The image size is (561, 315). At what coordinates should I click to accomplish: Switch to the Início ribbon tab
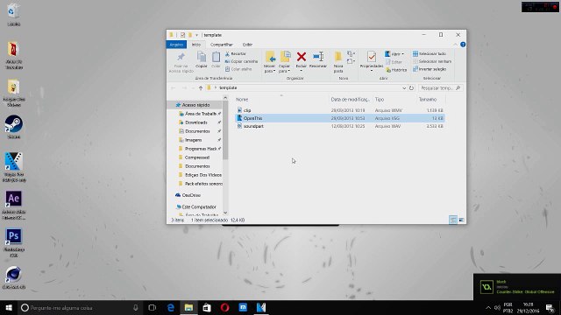coord(196,45)
